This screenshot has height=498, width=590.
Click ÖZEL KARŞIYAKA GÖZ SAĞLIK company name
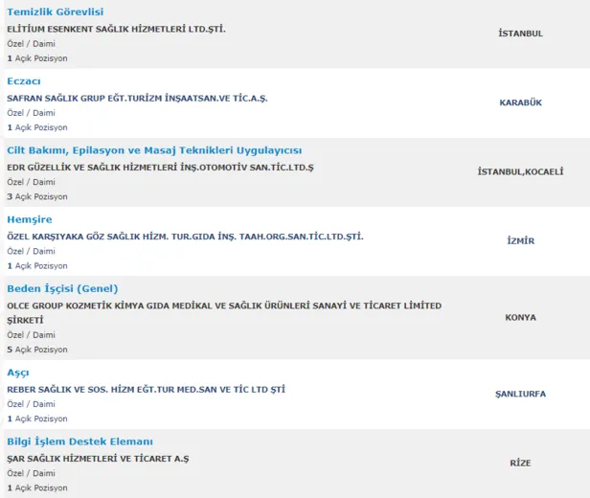click(x=185, y=236)
